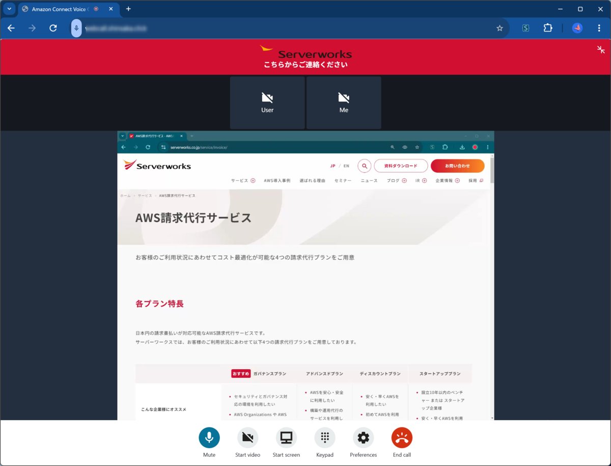Screen dimensions: 611x466
Task: Collapse view using arrows icon on red banner
Action: tap(601, 49)
